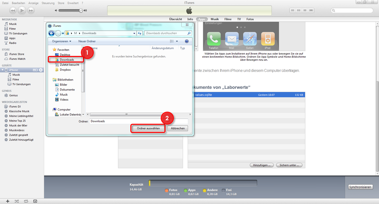Image resolution: width=379 pixels, height=204 pixels.
Task: Click the help icon in dialog
Action: [187, 41]
